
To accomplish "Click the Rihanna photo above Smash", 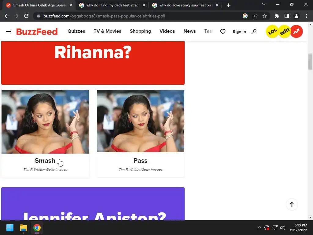I will point(45,122).
